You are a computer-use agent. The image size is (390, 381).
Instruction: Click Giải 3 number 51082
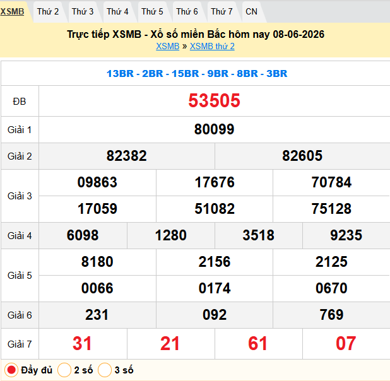pyautogui.click(x=215, y=209)
